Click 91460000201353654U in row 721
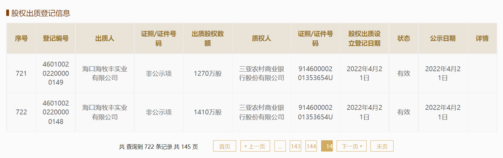 pyautogui.click(x=316, y=73)
